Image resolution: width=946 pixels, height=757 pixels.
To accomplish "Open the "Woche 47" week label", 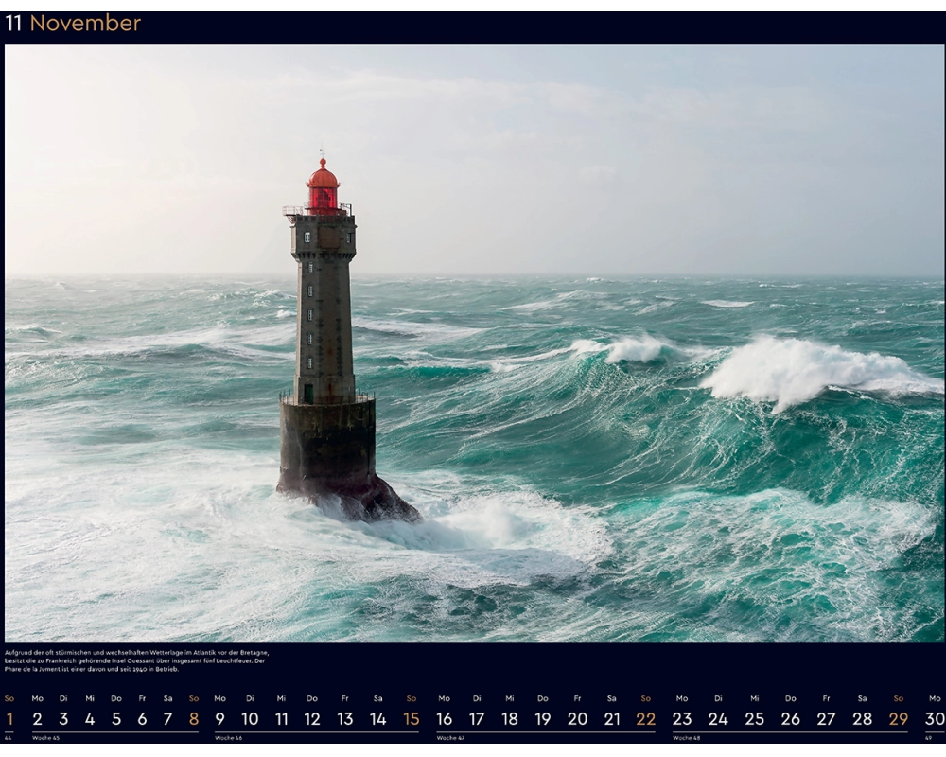I will [x=449, y=738].
